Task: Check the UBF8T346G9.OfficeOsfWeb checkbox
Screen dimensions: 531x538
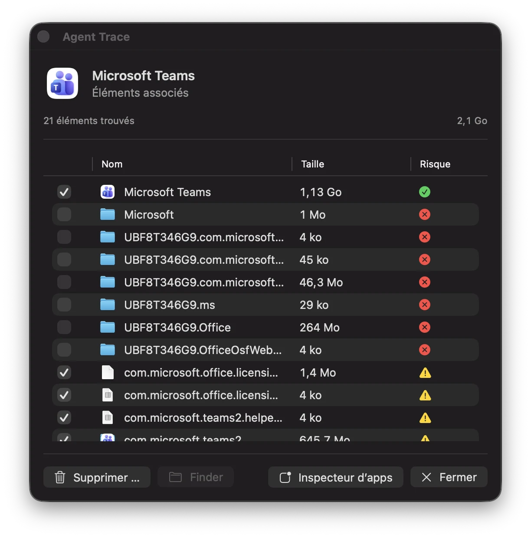Action: (64, 350)
